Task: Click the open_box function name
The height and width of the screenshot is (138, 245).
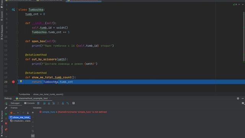Action: pos(38,41)
